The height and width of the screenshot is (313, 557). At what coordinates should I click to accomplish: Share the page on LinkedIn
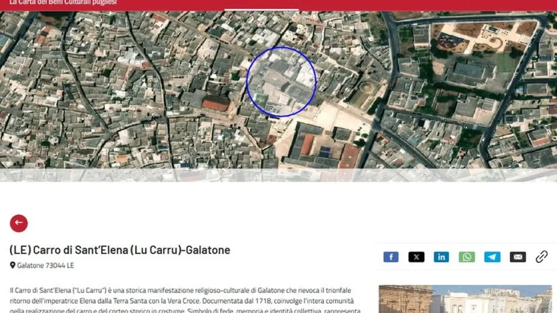[x=441, y=257]
